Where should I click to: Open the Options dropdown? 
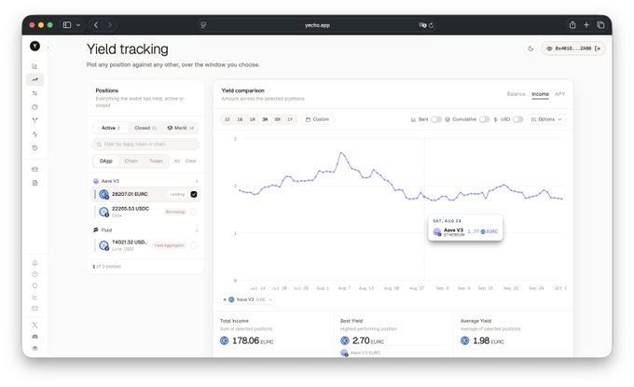click(546, 119)
